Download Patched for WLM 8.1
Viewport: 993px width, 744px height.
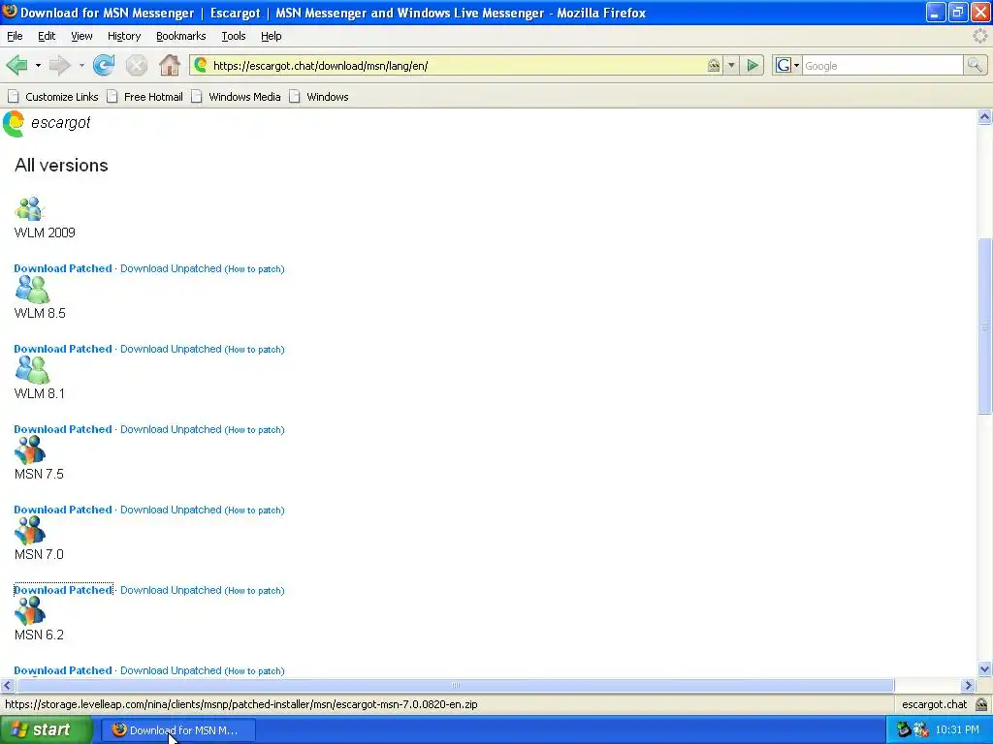63,429
